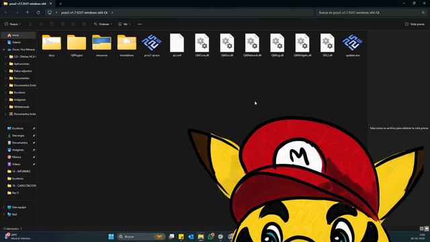430x242 pixels.
Task: Go up one folder level
Action: (x=28, y=13)
